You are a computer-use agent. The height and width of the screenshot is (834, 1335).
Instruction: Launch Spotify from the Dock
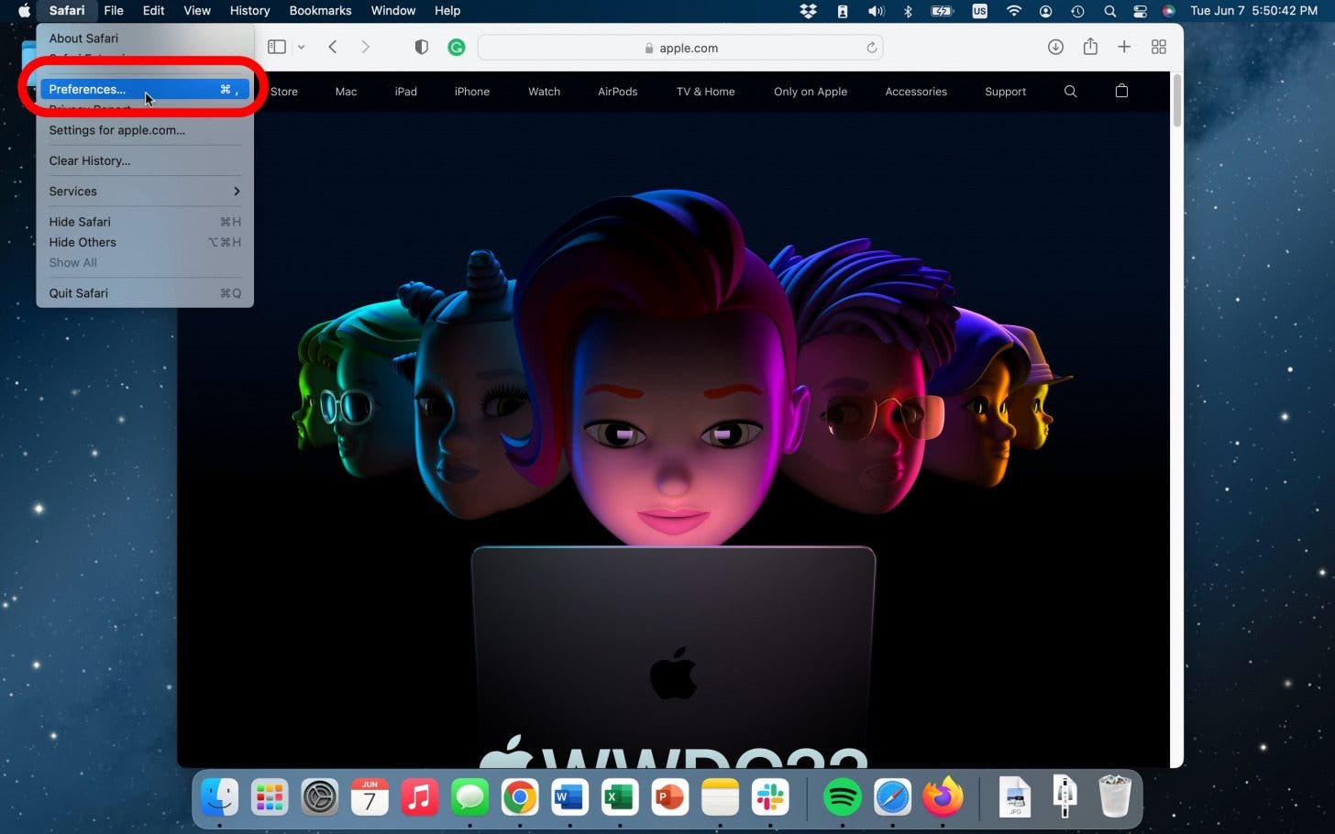[842, 797]
